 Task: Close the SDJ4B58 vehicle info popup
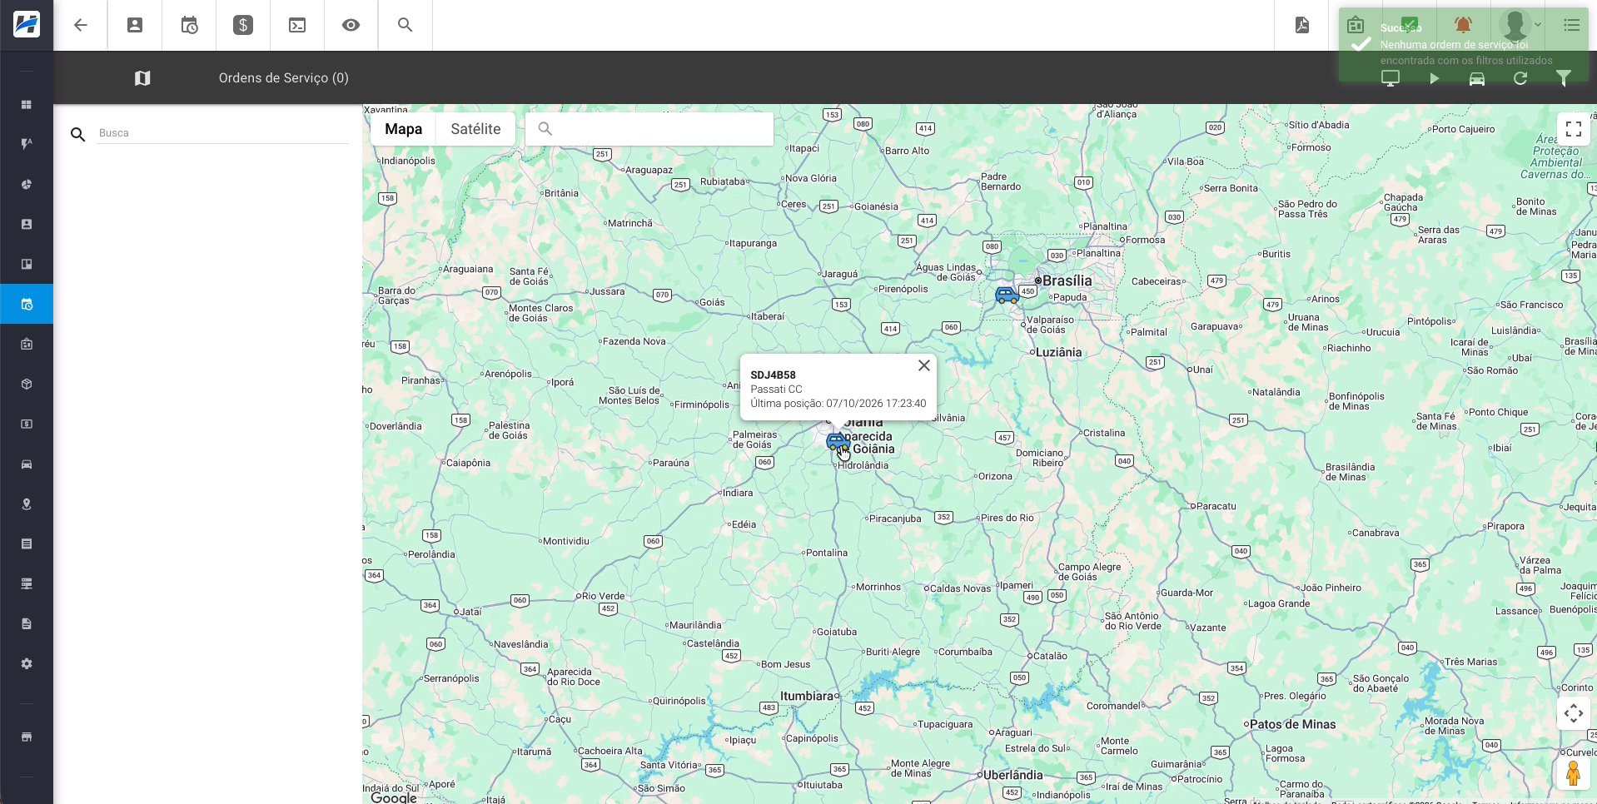click(923, 365)
